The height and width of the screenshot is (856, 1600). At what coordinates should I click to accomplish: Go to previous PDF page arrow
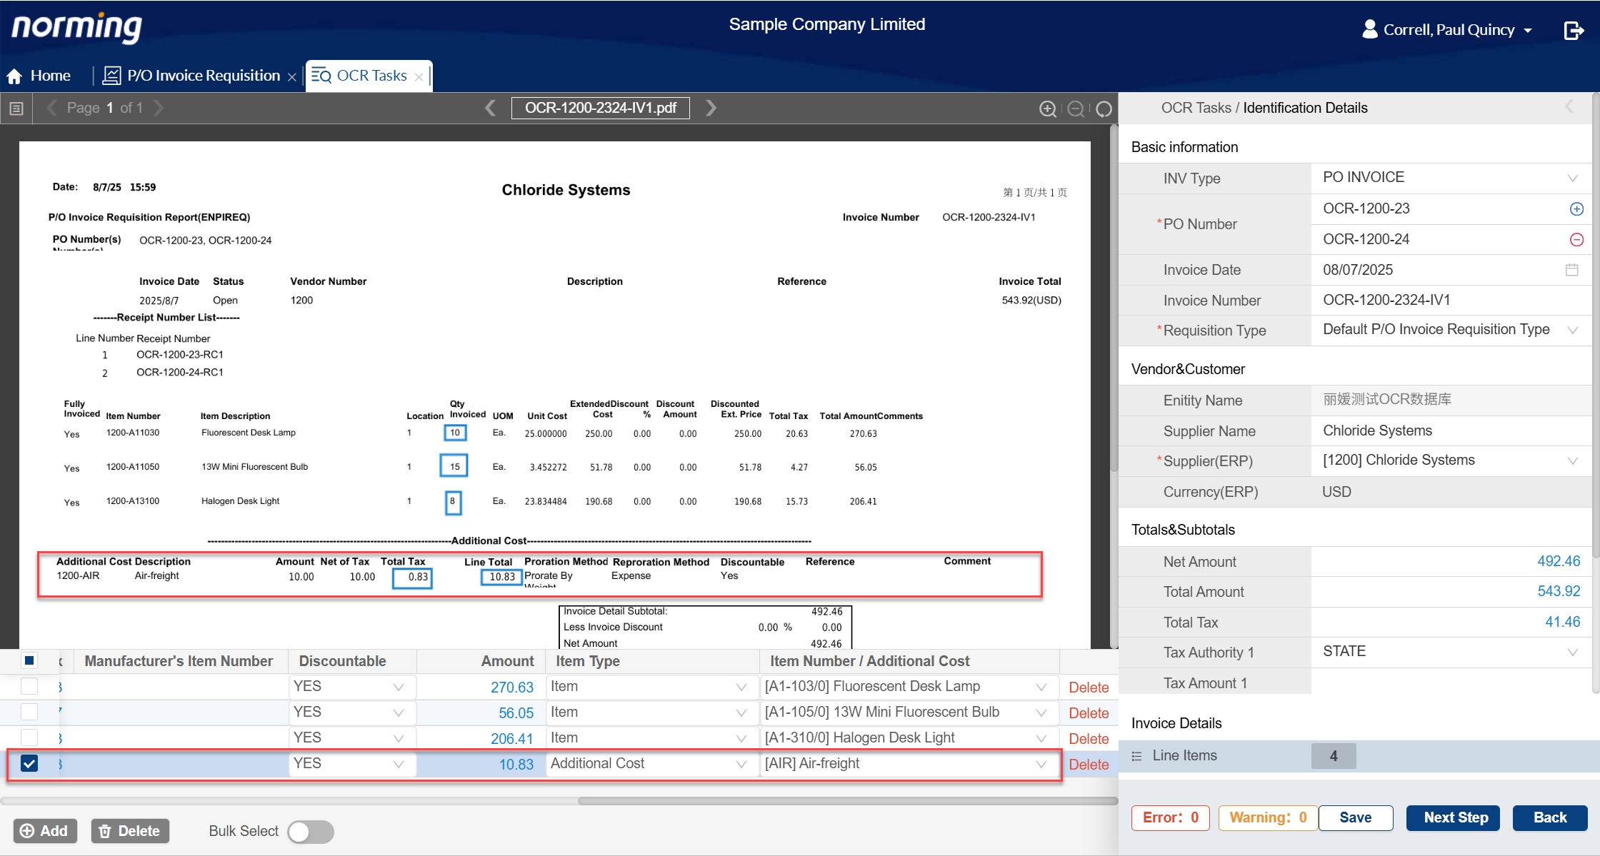(x=51, y=108)
